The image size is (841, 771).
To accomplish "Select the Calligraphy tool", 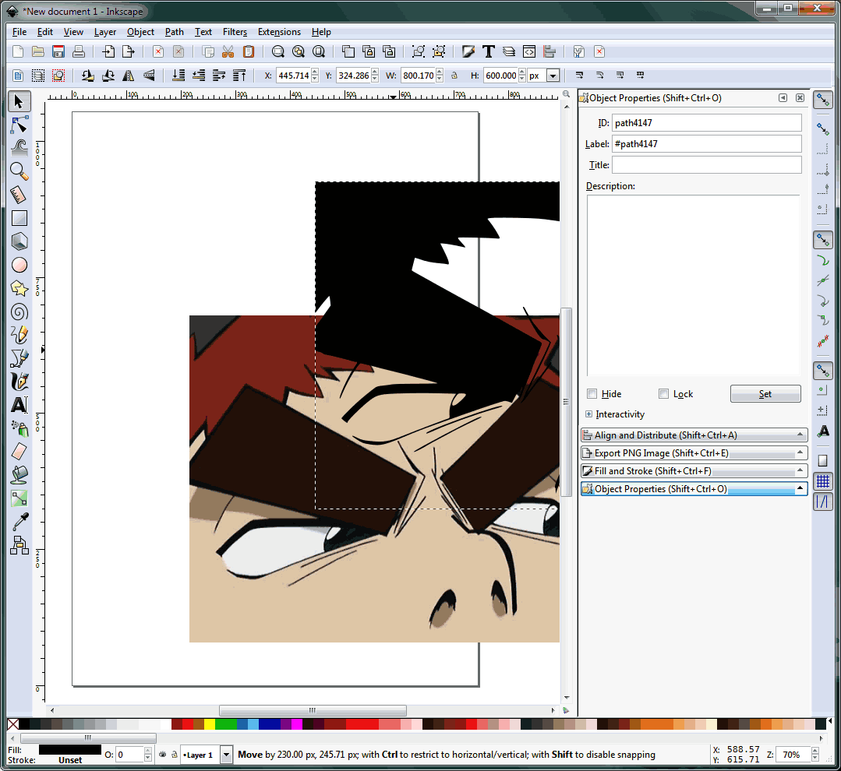I will click(x=19, y=382).
